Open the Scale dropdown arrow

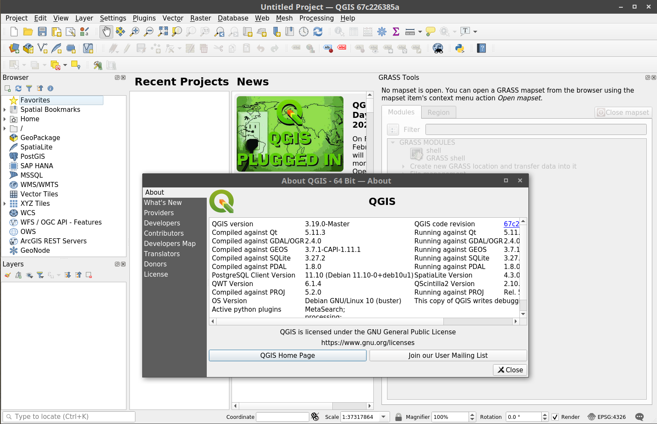(x=384, y=417)
